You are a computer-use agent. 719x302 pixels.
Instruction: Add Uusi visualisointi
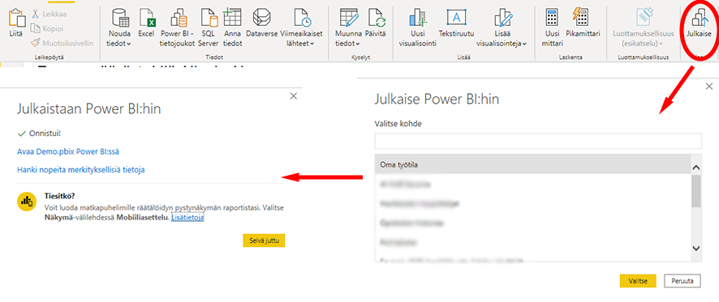[417, 28]
